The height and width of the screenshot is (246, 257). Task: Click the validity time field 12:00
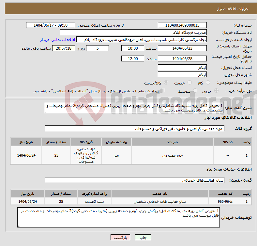133,58
